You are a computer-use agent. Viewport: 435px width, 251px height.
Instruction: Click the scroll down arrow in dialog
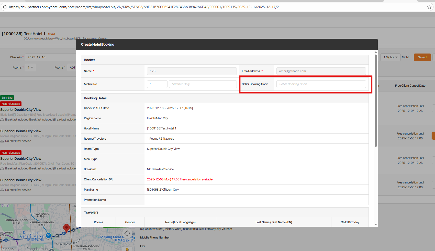pos(376,224)
